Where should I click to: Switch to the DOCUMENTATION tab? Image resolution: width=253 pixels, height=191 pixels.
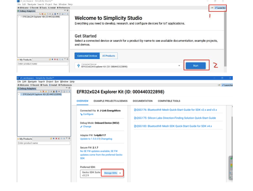pos(143,101)
